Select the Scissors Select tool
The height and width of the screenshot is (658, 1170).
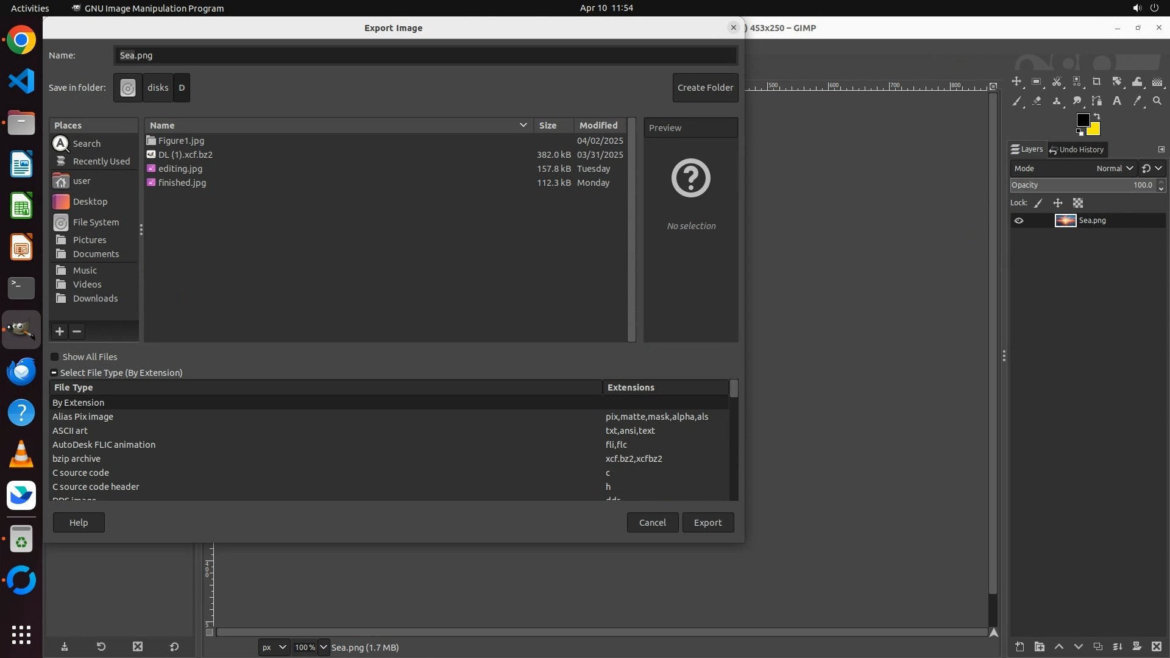click(x=1057, y=82)
